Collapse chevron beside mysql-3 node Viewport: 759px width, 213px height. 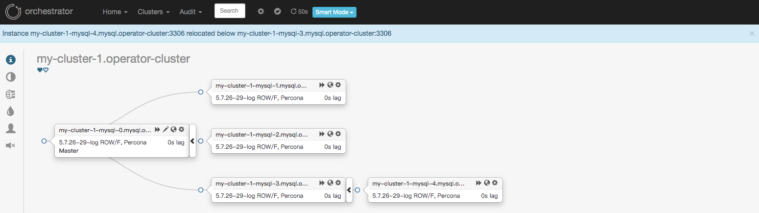[x=349, y=190]
